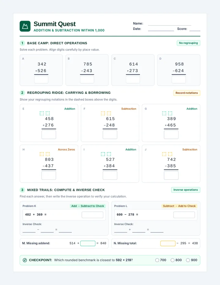Click answer box for problem G 389+465
220x285 pixels.
click(x=171, y=135)
